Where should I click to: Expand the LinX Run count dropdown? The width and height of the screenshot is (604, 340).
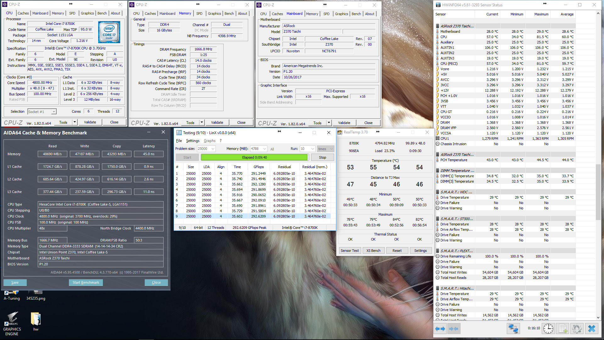pos(312,149)
